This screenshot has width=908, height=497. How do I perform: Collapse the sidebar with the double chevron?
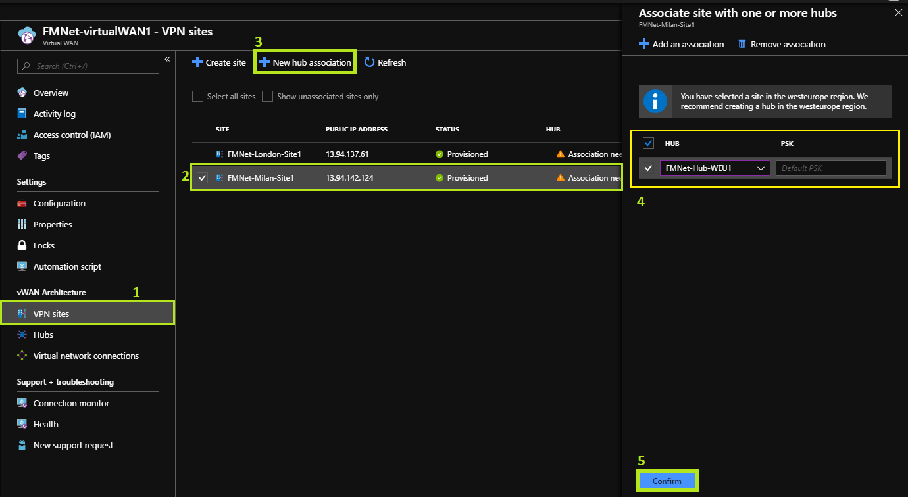click(167, 59)
